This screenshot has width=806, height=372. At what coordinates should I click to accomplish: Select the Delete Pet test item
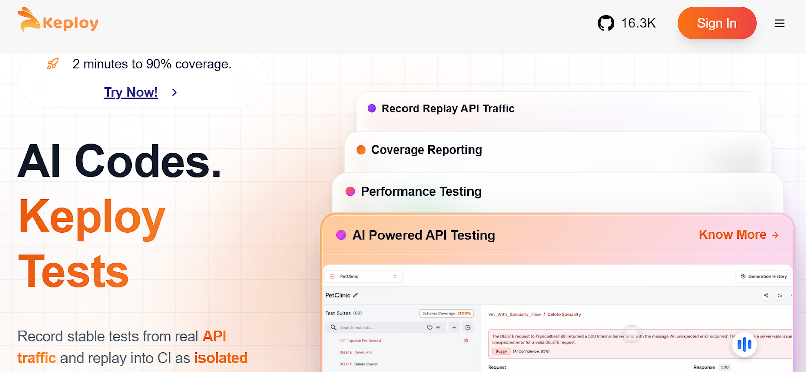363,352
